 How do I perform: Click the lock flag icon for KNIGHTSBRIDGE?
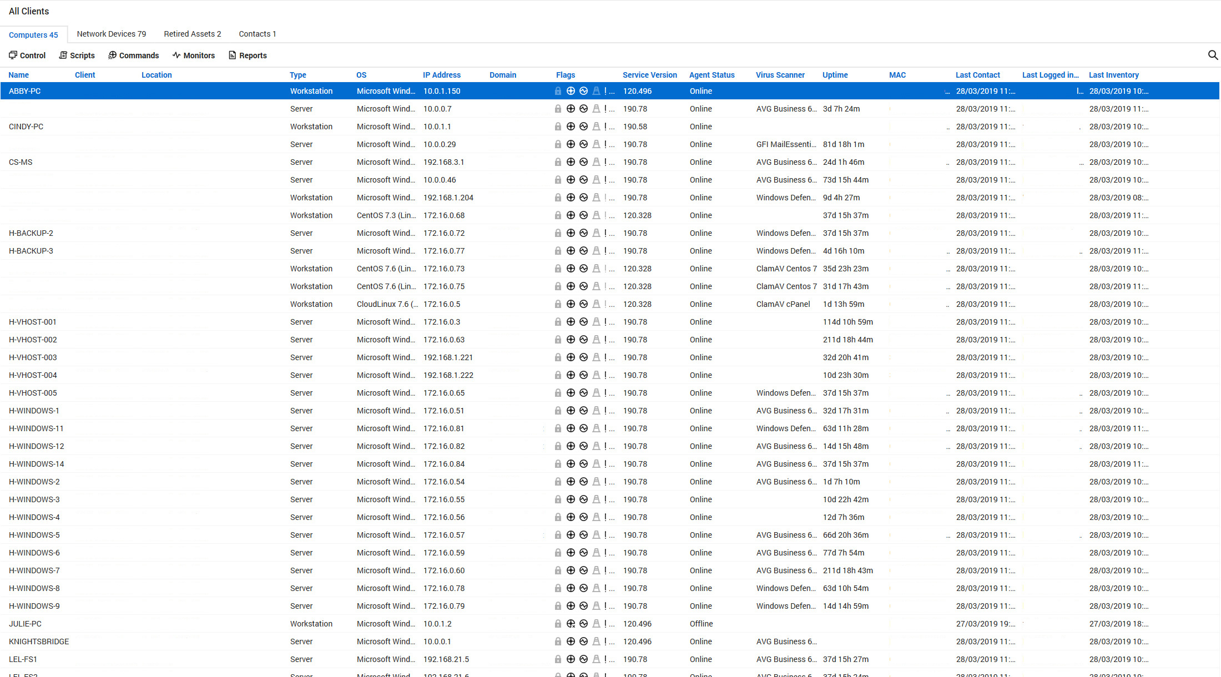(558, 641)
